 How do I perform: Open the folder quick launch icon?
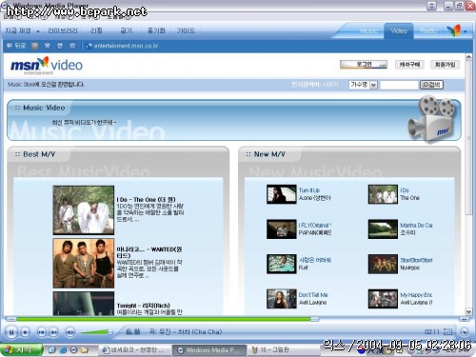coord(85,349)
